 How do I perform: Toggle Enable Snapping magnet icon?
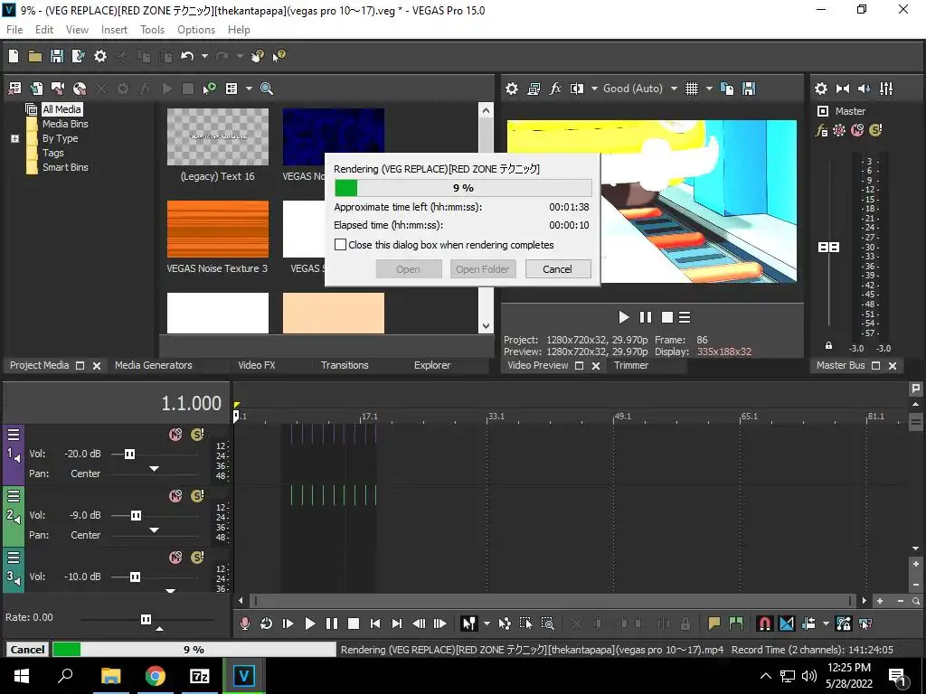pyautogui.click(x=765, y=624)
